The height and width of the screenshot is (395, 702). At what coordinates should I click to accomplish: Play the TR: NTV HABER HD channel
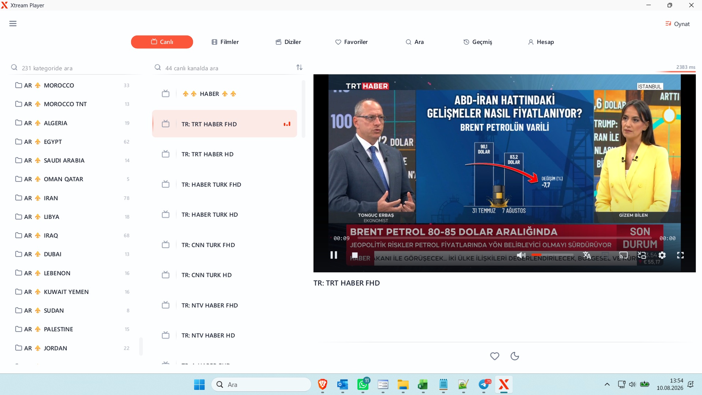click(224, 335)
